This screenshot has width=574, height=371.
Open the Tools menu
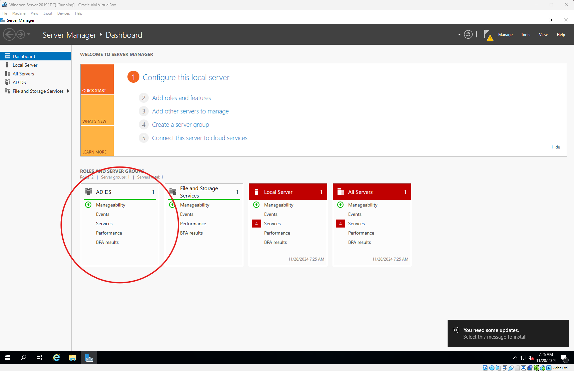coord(526,35)
